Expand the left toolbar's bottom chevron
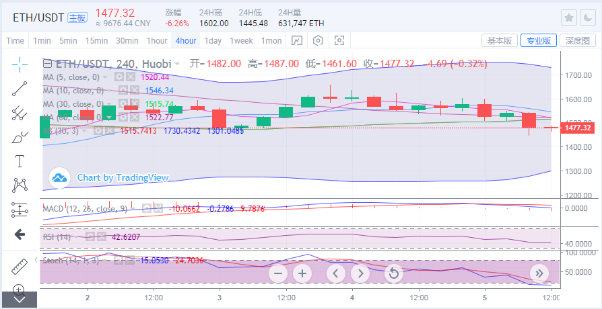 (x=20, y=300)
